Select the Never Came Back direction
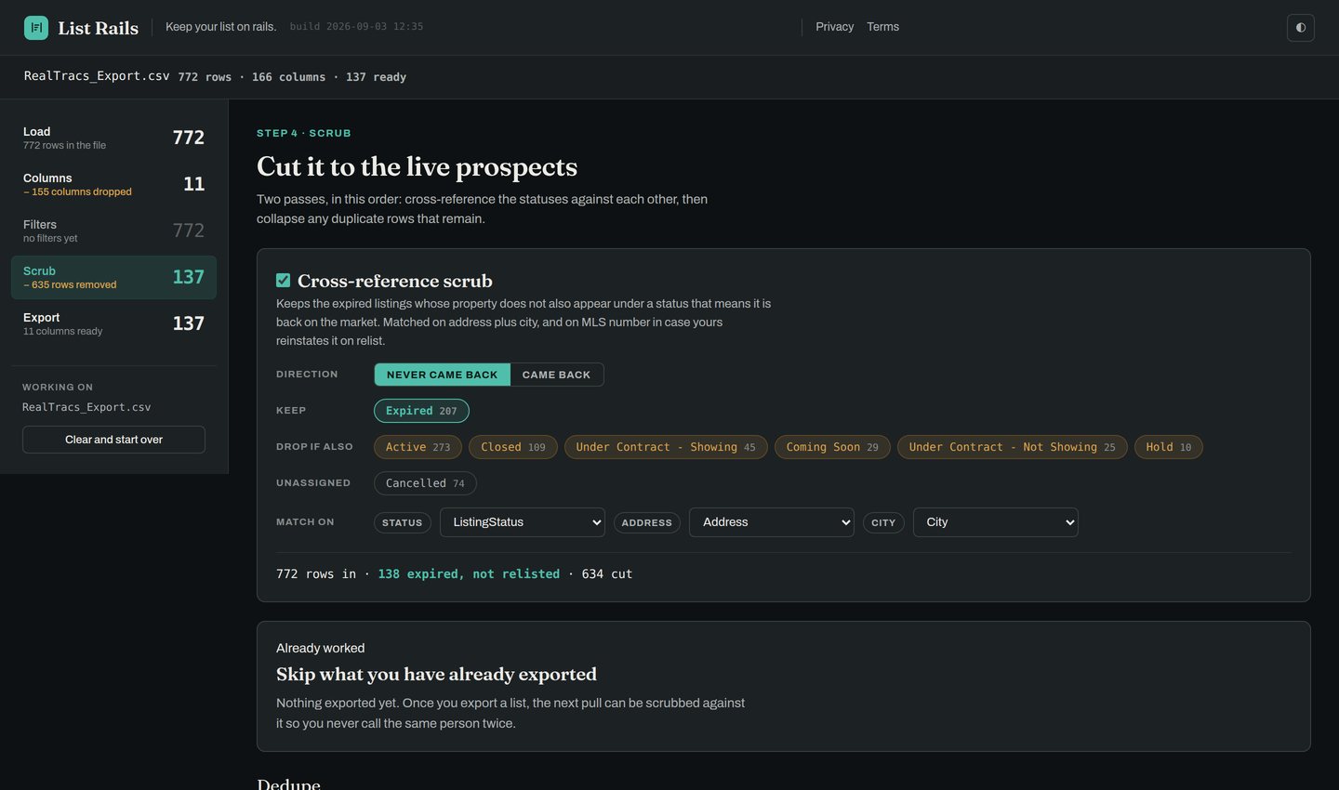The image size is (1339, 790). (443, 375)
